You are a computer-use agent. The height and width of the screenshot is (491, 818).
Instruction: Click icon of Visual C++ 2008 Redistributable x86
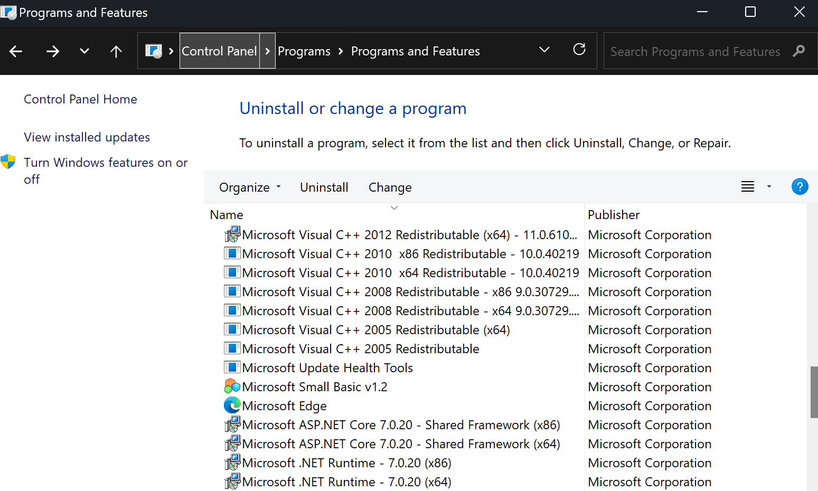(232, 291)
